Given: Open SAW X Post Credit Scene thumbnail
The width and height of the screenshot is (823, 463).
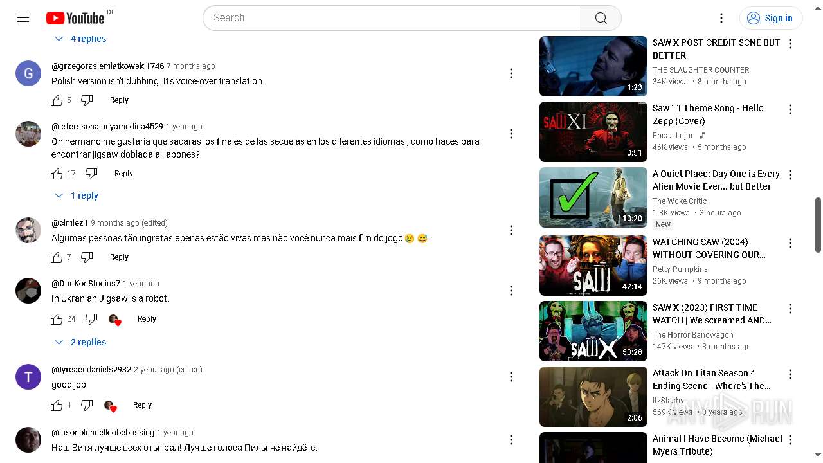Looking at the screenshot, I should [593, 66].
